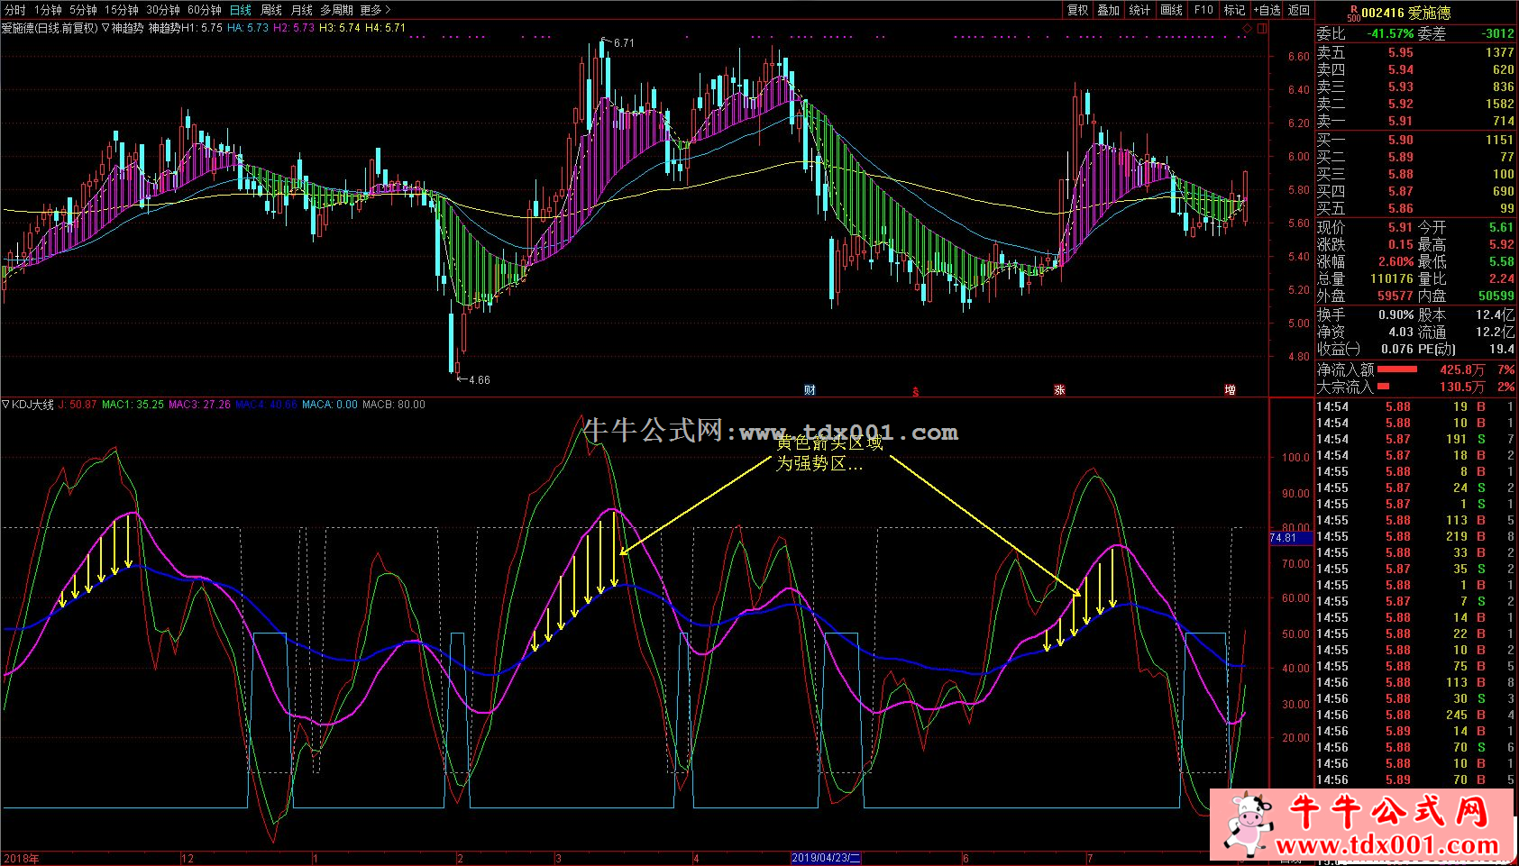This screenshot has width=1519, height=866.
Task: Click the 6.71 high price label
Action: click(624, 42)
